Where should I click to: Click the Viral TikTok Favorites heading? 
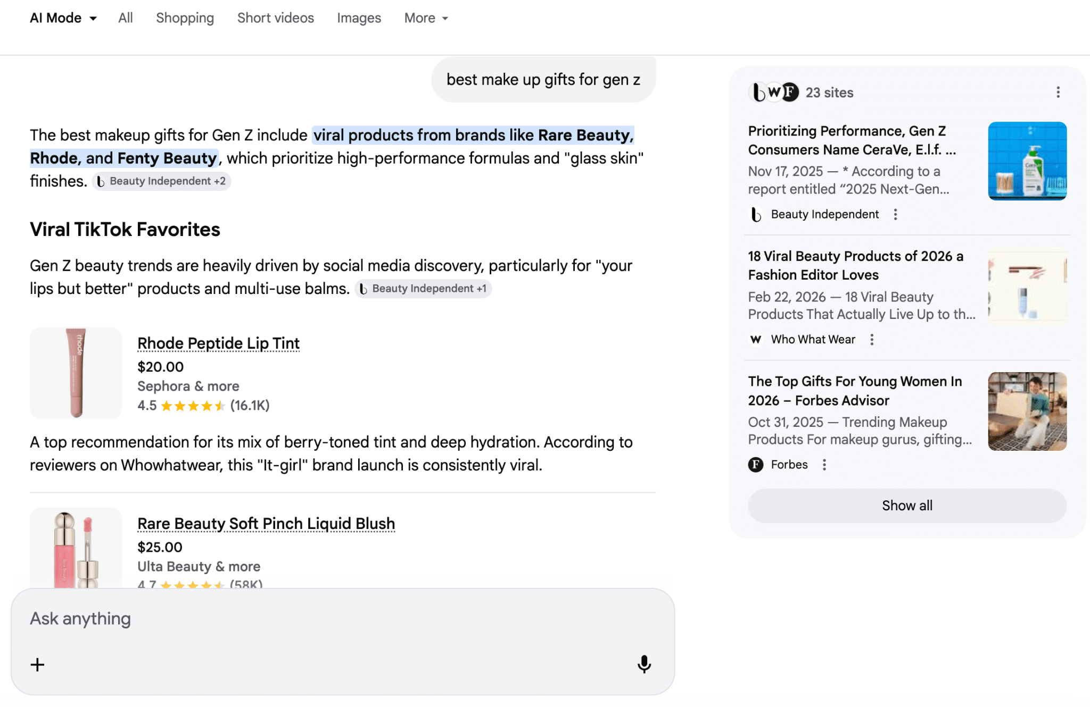pos(125,230)
